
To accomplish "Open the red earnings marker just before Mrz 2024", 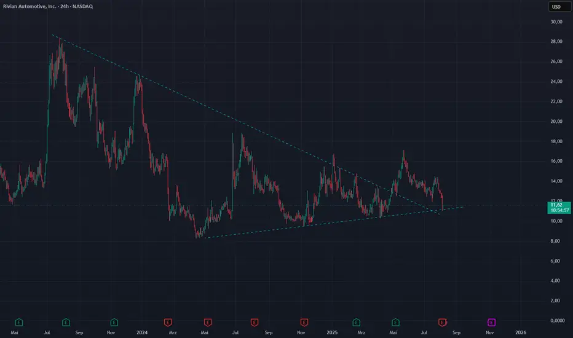I will [168, 322].
